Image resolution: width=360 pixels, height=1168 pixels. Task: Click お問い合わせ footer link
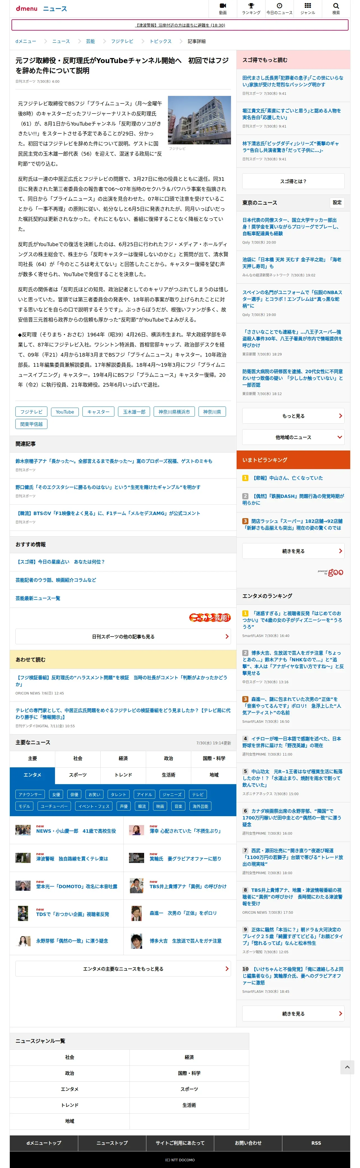[248, 1143]
